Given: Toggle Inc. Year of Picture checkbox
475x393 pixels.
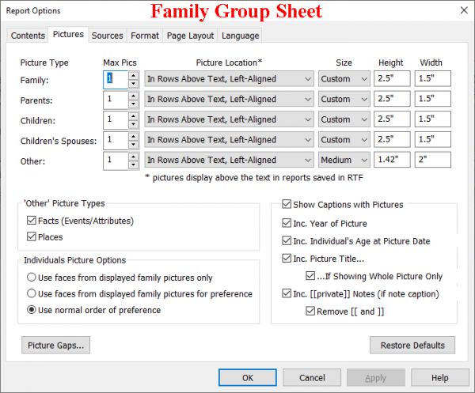Looking at the screenshot, I should pyautogui.click(x=287, y=223).
